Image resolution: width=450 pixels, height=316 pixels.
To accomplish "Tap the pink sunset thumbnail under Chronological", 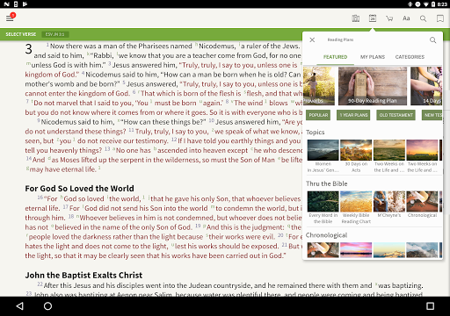I will (356, 250).
